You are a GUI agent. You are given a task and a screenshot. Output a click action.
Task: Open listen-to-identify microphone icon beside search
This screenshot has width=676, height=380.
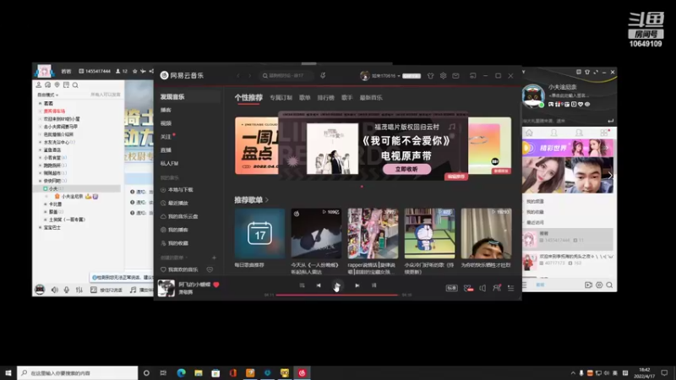pyautogui.click(x=323, y=75)
